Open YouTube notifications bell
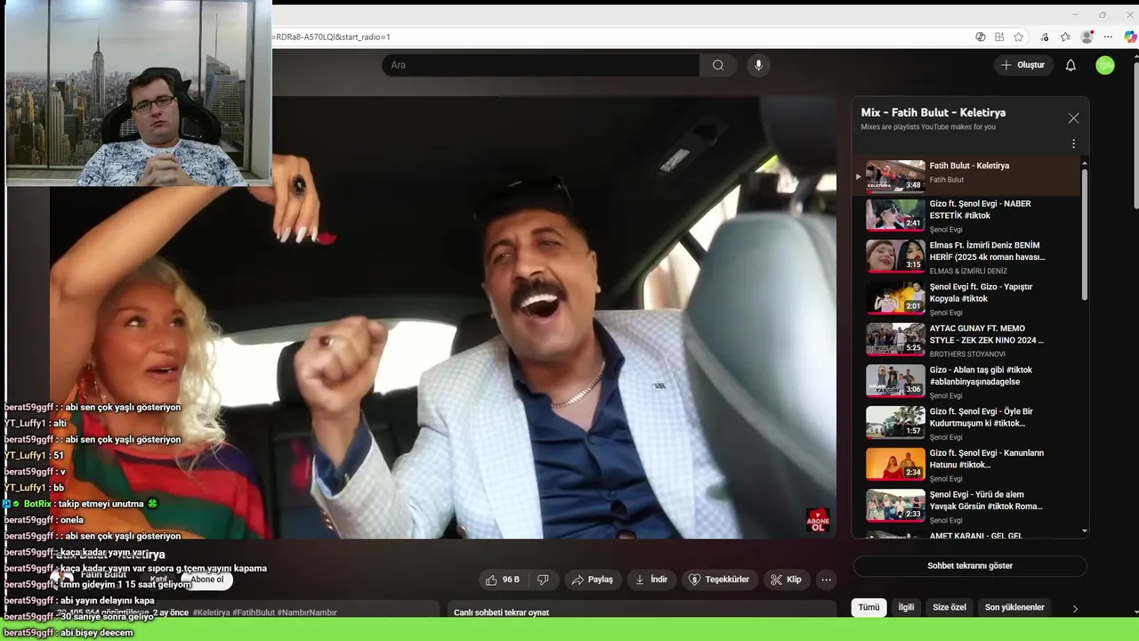 (1070, 65)
